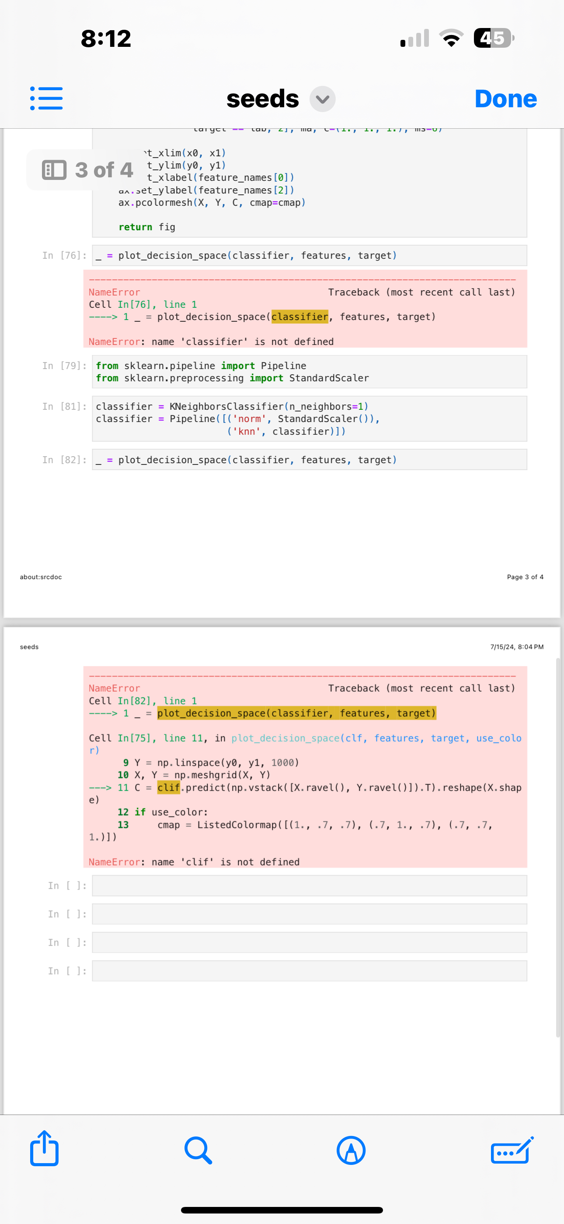Select highlighted 'classifier' in first traceback
This screenshot has height=1224, width=564.
click(299, 317)
